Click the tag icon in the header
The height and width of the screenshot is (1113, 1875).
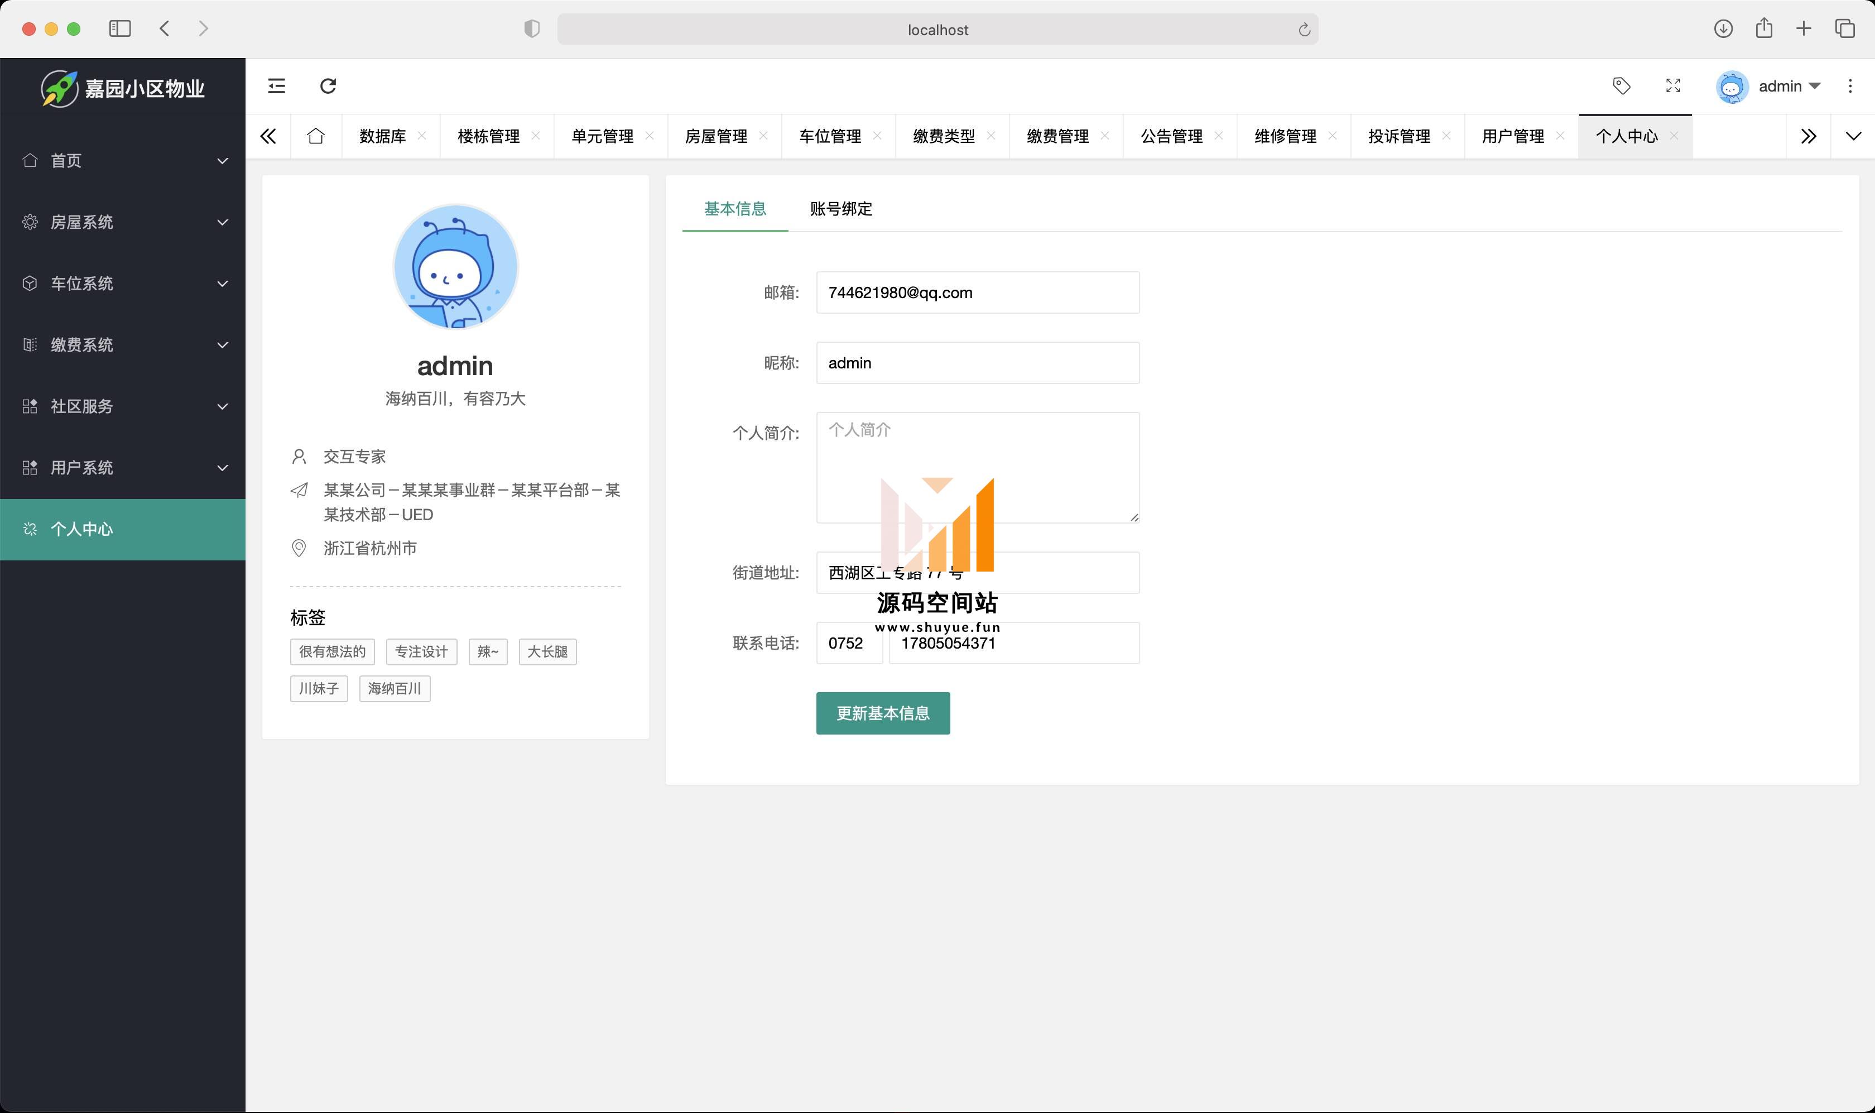point(1621,85)
